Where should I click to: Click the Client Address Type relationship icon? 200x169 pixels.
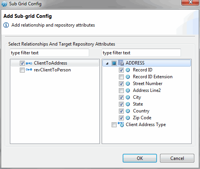pyautogui.click(x=121, y=125)
